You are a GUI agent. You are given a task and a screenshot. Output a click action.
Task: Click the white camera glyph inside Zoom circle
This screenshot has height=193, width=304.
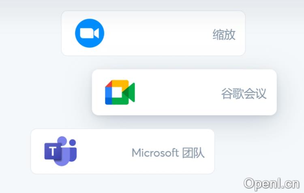(90, 33)
